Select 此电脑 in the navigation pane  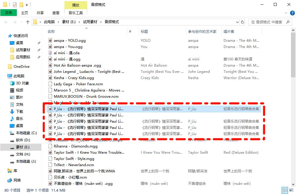[x=19, y=76]
